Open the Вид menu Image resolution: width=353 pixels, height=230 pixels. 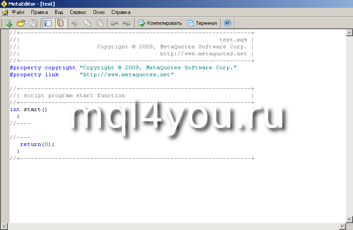pos(59,12)
